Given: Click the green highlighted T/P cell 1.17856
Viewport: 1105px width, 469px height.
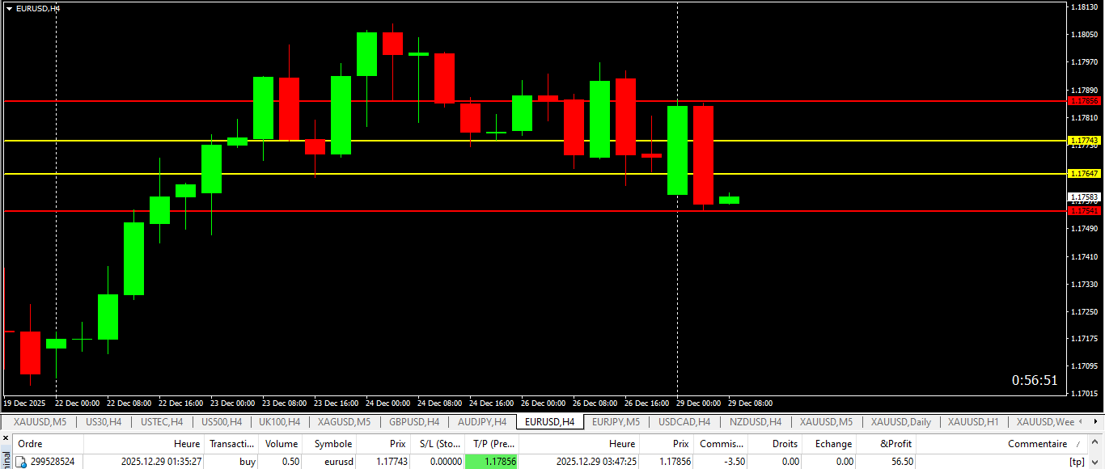Looking at the screenshot, I should tap(491, 462).
